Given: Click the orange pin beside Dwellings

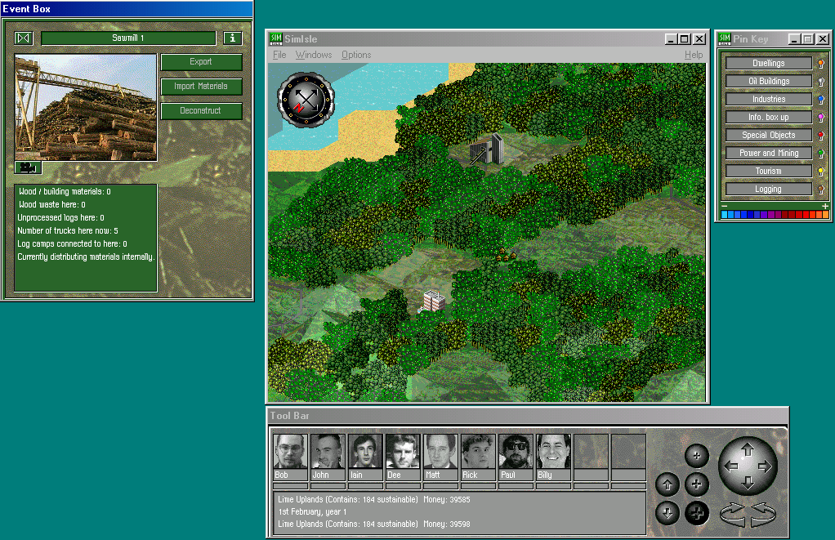Looking at the screenshot, I should [x=821, y=64].
